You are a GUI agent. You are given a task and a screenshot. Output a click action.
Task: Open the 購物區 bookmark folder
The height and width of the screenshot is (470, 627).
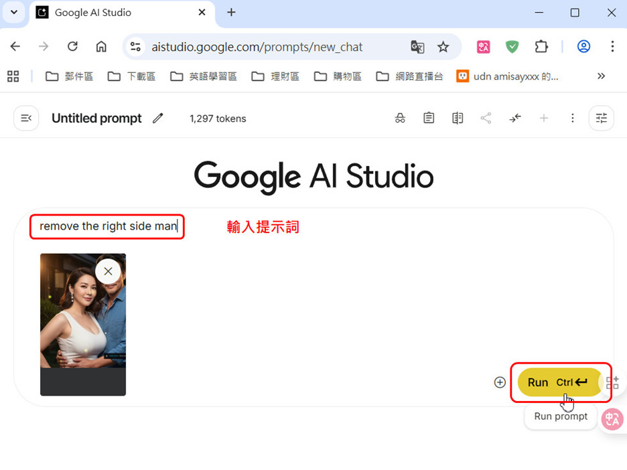pos(338,76)
